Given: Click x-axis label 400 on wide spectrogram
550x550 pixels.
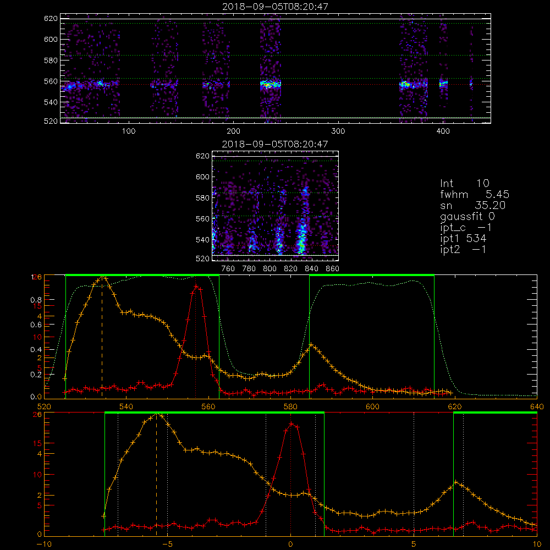Looking at the screenshot, I should (x=443, y=131).
